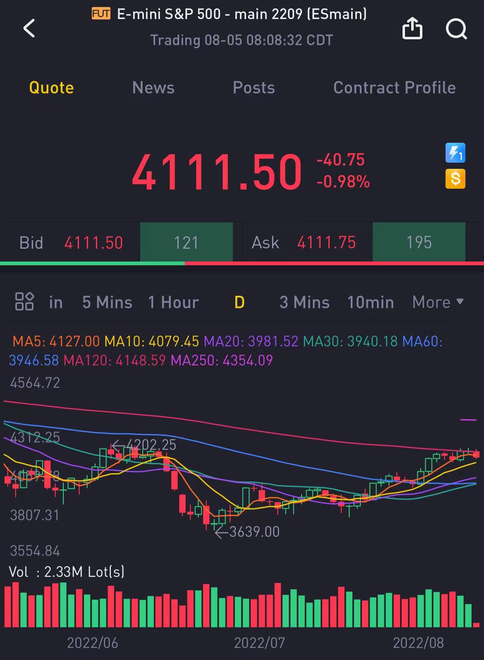The image size is (484, 660).
Task: Open the share icon
Action: click(x=412, y=29)
